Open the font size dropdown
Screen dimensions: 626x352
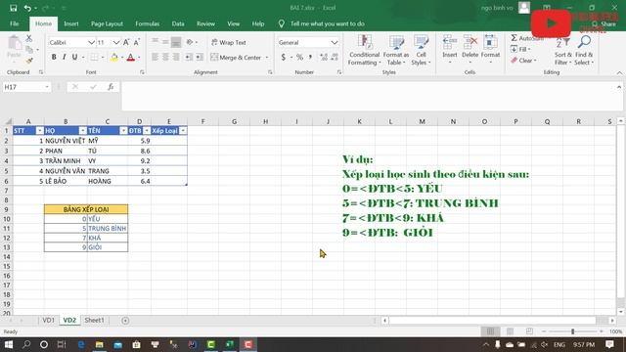(115, 42)
